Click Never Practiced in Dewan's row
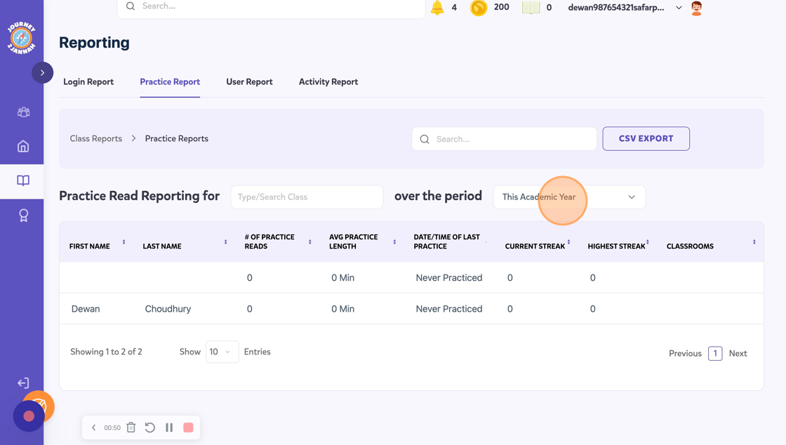The width and height of the screenshot is (786, 445). click(x=449, y=310)
